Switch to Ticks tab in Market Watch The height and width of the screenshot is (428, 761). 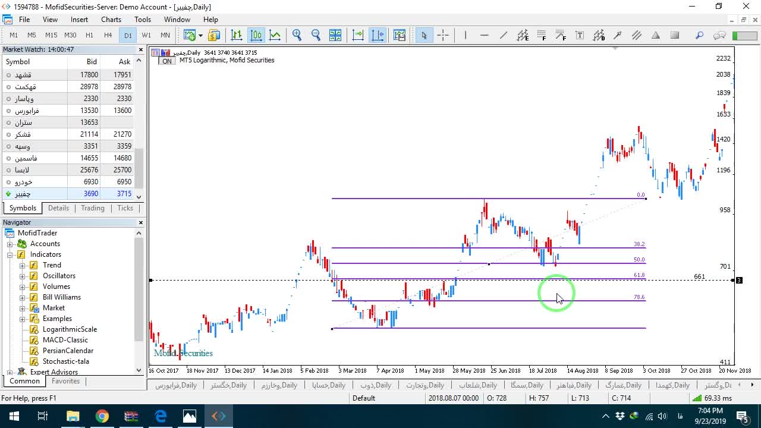tap(125, 208)
